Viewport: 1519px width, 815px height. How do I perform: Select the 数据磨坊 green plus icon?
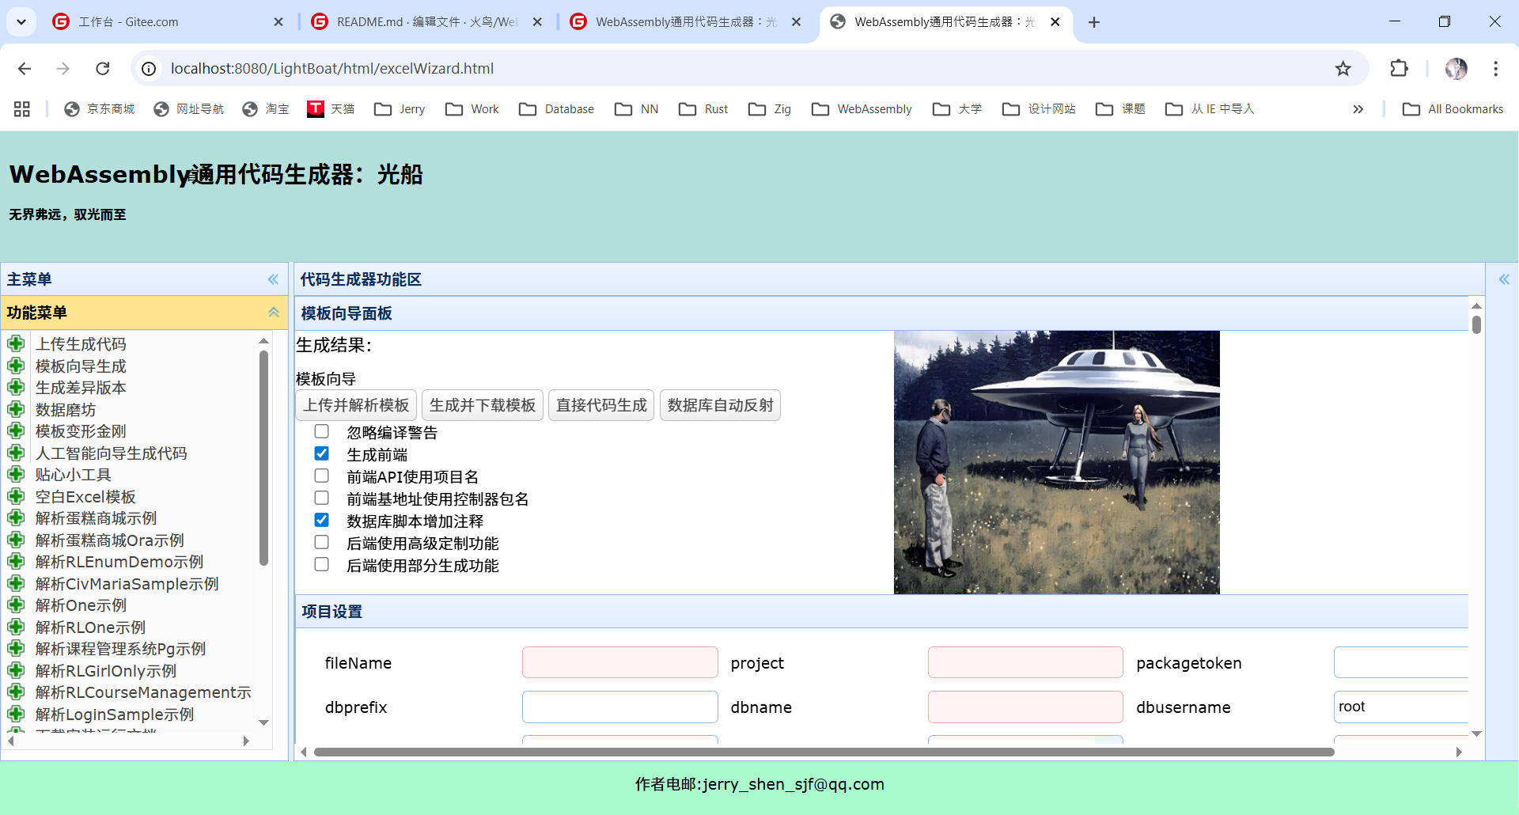click(17, 409)
